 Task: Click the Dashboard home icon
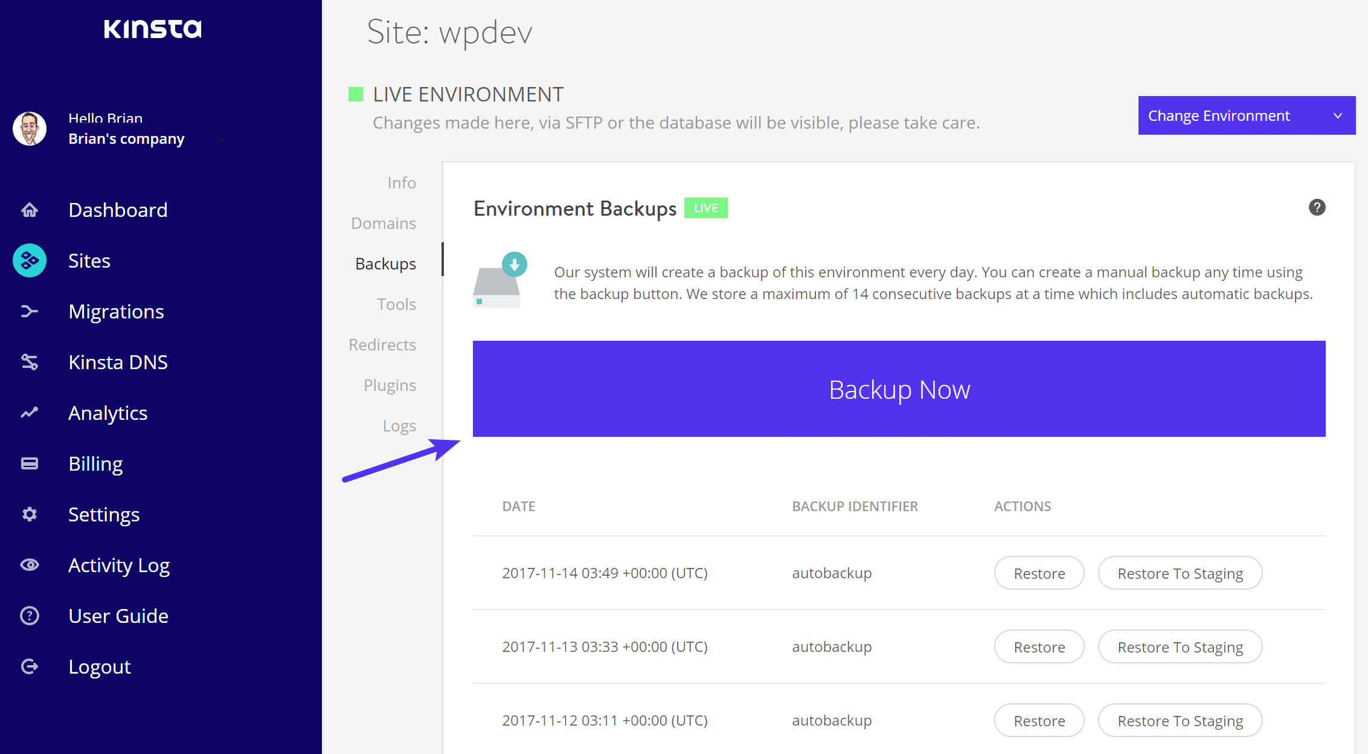click(30, 210)
